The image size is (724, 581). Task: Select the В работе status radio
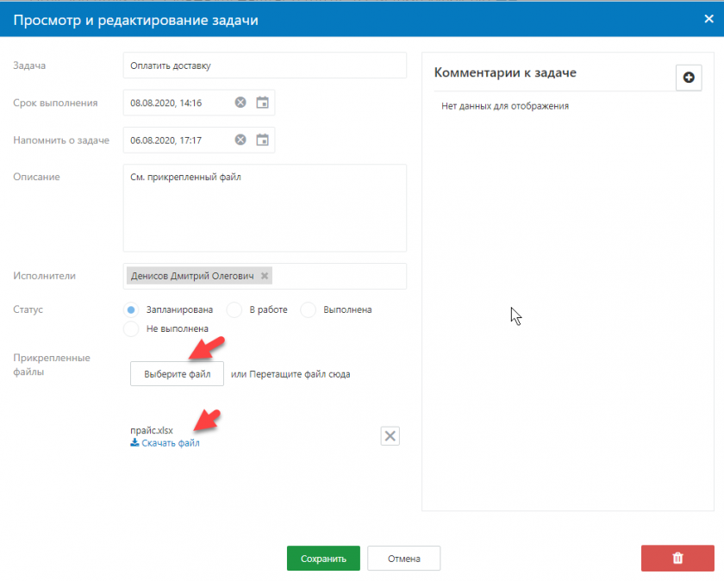234,309
